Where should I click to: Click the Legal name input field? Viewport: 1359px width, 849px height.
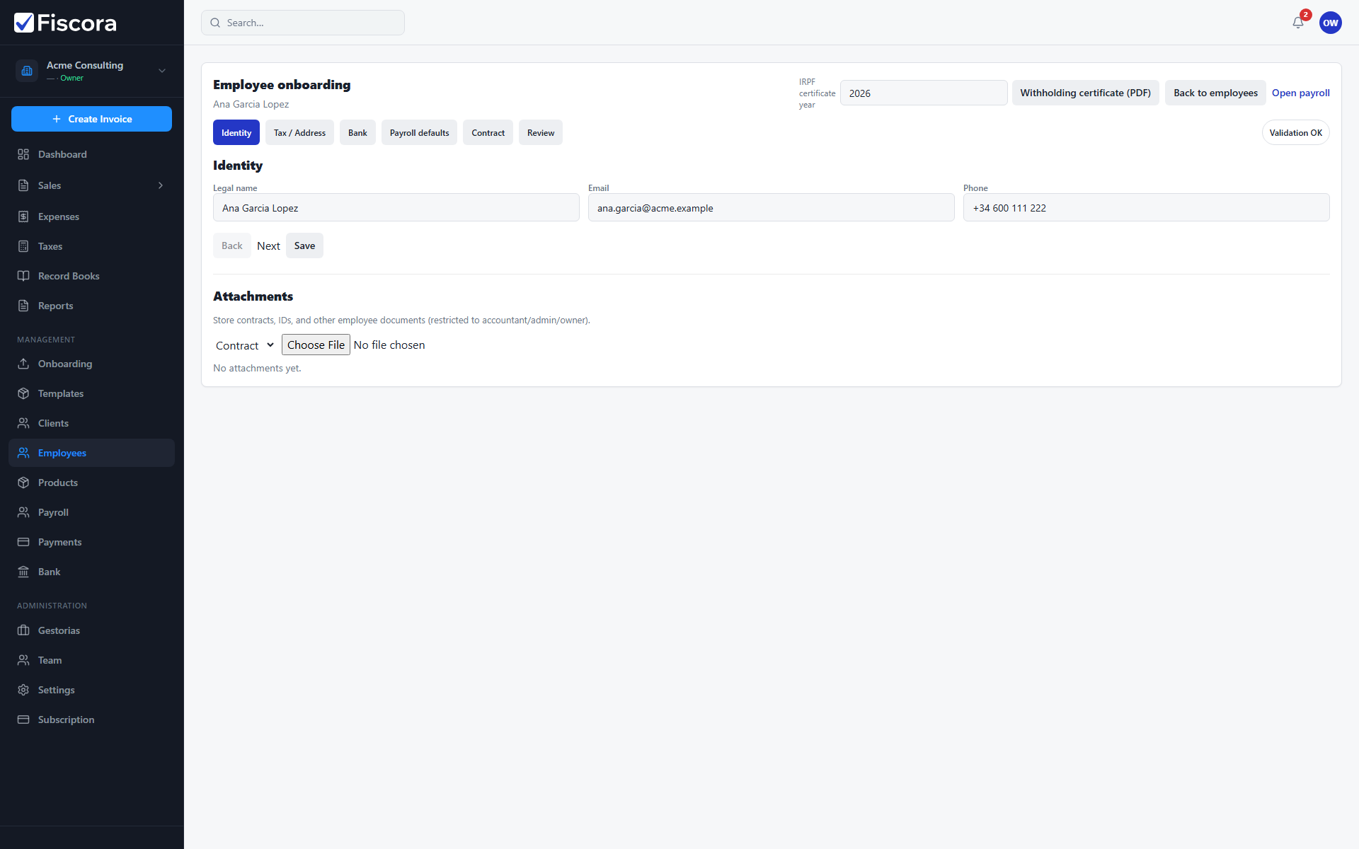click(x=396, y=207)
